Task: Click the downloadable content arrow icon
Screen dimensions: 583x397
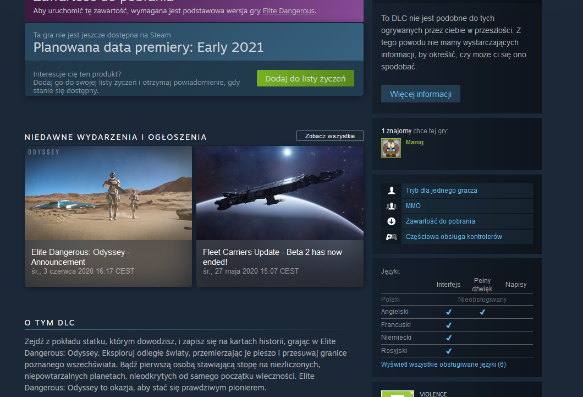Action: point(391,221)
